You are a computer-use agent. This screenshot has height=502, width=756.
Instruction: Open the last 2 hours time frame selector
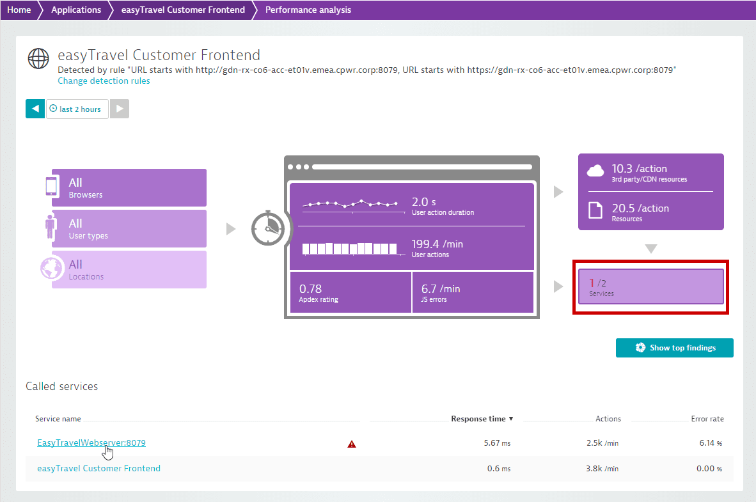pyautogui.click(x=77, y=109)
